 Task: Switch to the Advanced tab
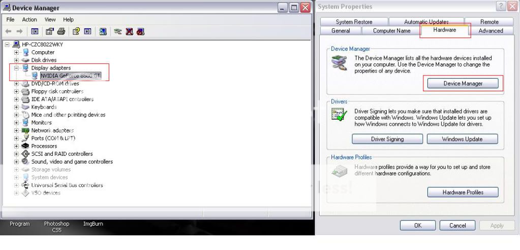491,31
